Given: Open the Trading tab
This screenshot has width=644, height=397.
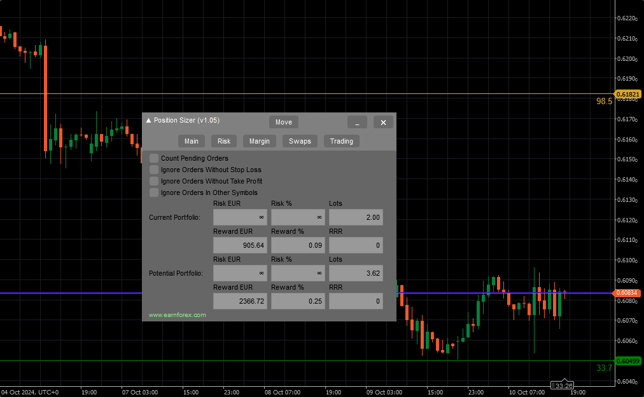Looking at the screenshot, I should coord(341,141).
